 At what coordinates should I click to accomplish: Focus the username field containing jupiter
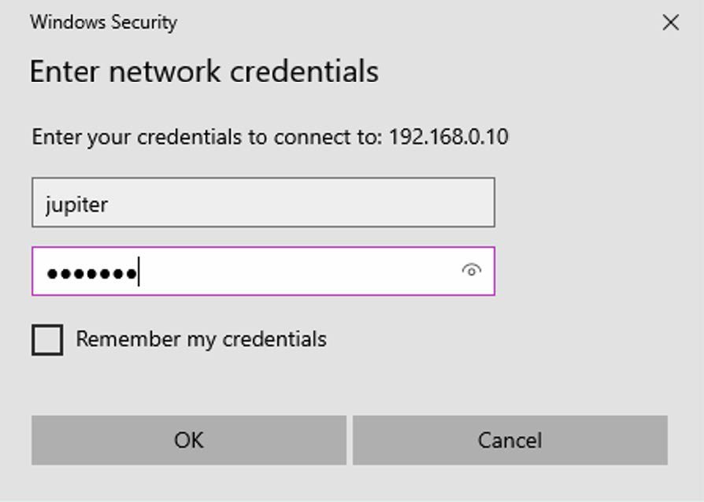(x=263, y=203)
